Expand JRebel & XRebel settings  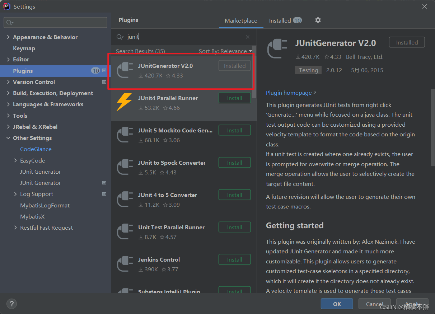coord(8,127)
